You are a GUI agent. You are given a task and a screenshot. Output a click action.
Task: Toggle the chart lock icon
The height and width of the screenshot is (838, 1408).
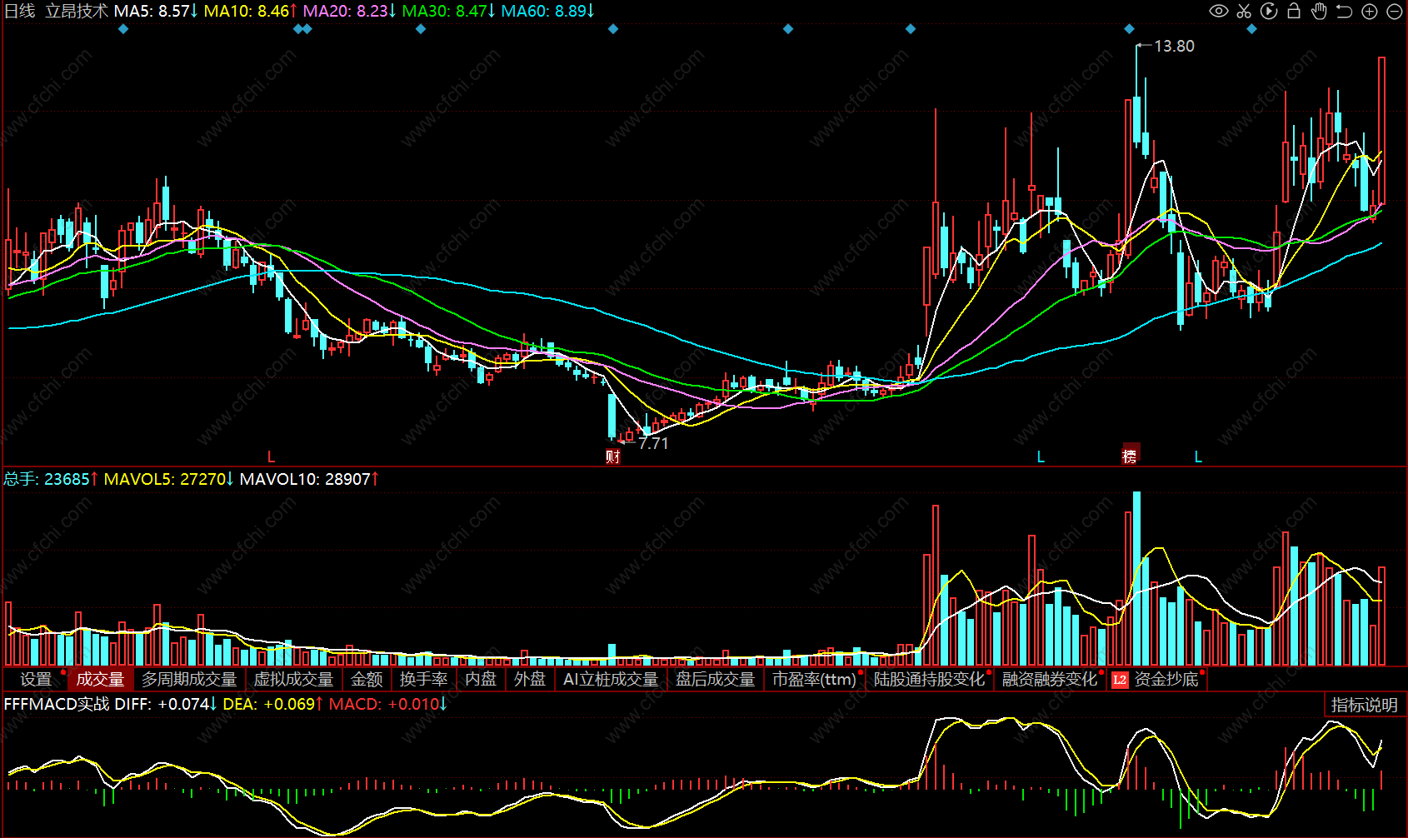pos(1294,11)
